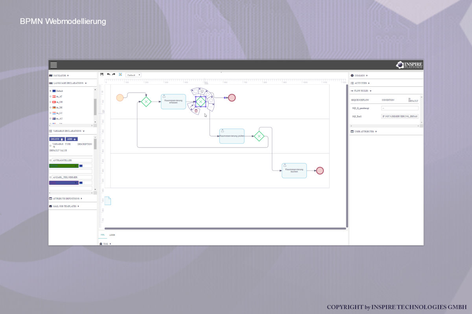Click the Inspire Platform logo

point(409,65)
